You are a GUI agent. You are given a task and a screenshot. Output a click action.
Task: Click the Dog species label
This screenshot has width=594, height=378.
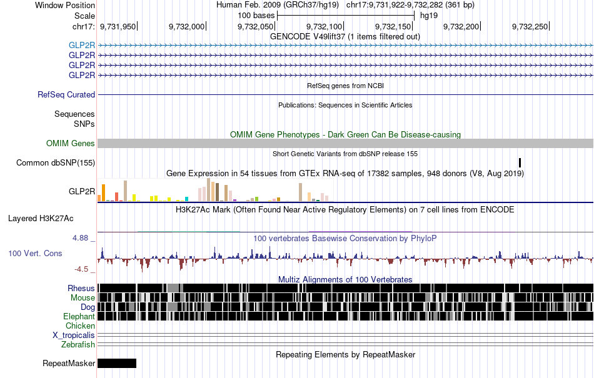tap(88, 307)
